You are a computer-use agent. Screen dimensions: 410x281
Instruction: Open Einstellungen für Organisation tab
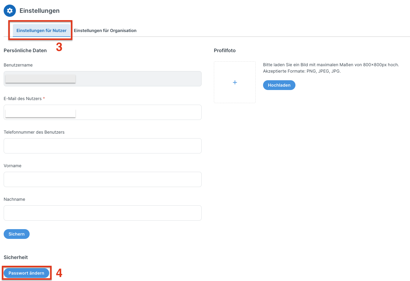click(x=105, y=31)
